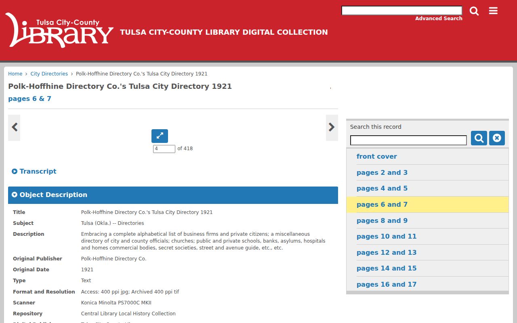Viewport: 517px width, 323px height.
Task: Click the Tulsa City-County Library logo
Action: click(59, 30)
